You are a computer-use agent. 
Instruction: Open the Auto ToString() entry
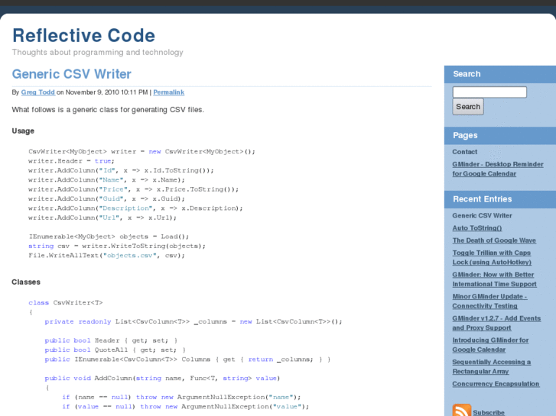click(x=476, y=228)
